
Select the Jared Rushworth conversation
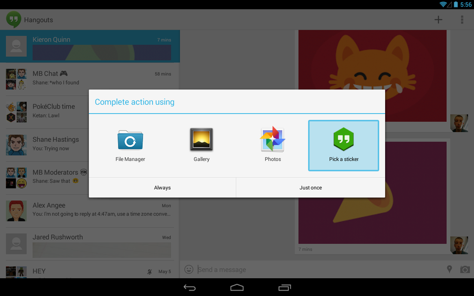[90, 243]
